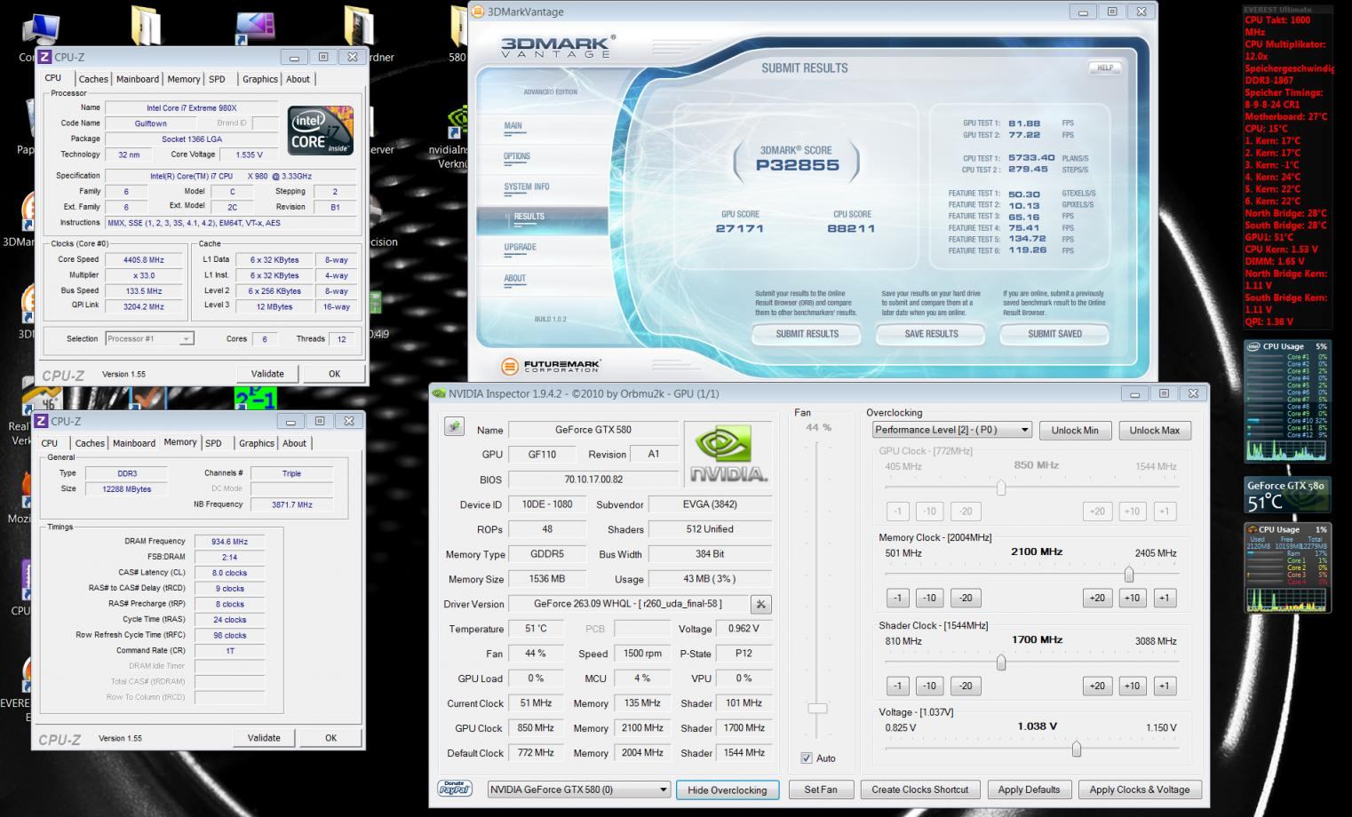Click the Apply Defaults button
This screenshot has width=1352, height=817.
click(1029, 789)
